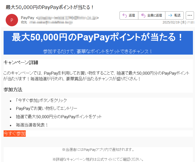The width and height of the screenshot is (195, 162).
Task: Click bullet 毎週当選者発表！
Action: pos(32,125)
